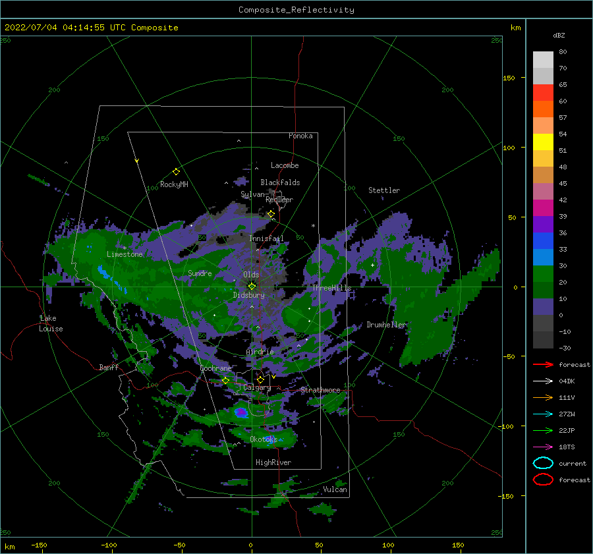Click the Innisfail city label
This screenshot has width=593, height=554.
point(266,238)
